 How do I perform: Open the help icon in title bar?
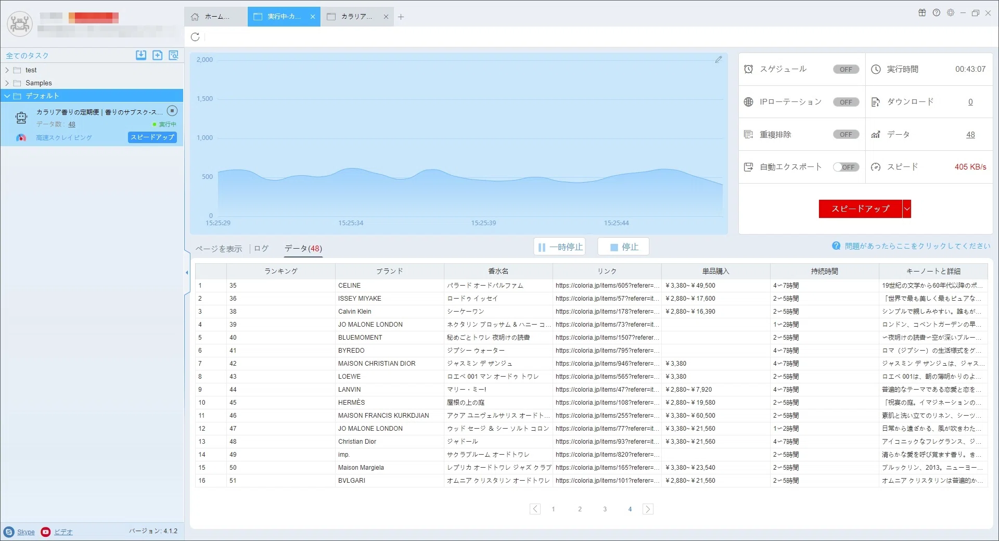click(x=937, y=13)
